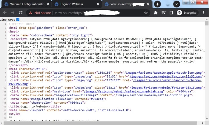Click the horizontal scrollbar left arrow

[x=1, y=123]
